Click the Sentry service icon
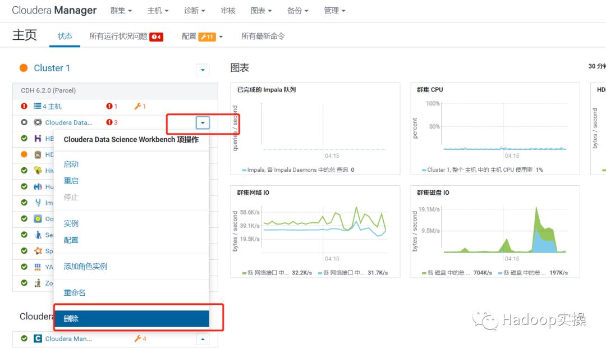Viewport: 606px width, 348px height. 38,235
